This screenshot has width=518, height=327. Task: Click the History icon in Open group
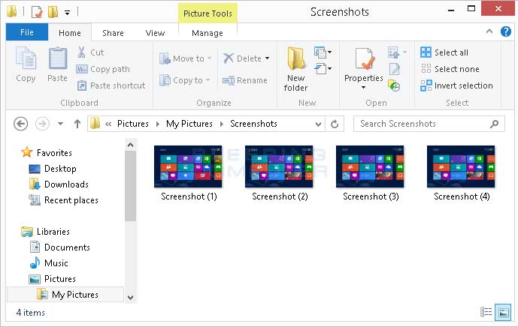pos(394,85)
